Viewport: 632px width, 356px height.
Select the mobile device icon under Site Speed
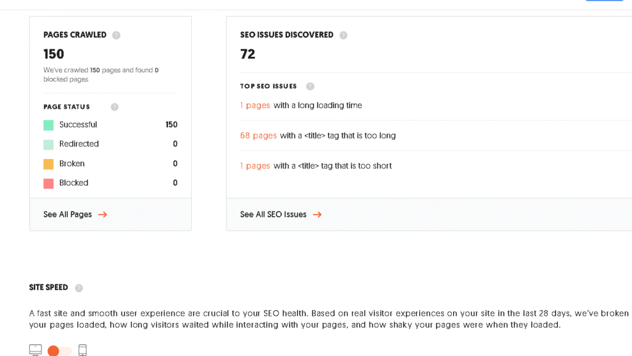83,350
